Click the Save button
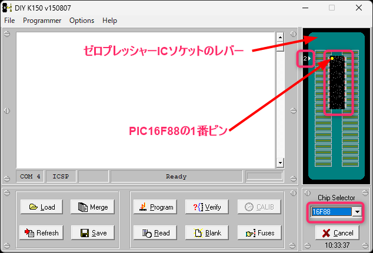Viewport: 373px width, 253px height. 93,233
